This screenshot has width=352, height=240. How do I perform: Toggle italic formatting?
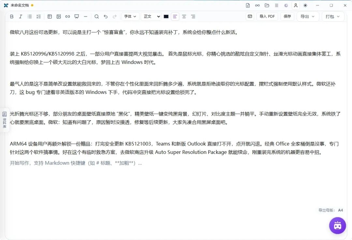point(21,16)
